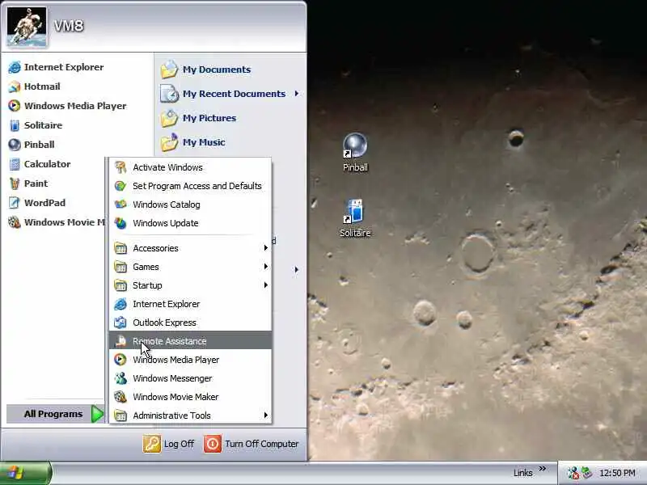This screenshot has width=647, height=485.
Task: Select Internet Explorer in All Programs menu
Action: tap(190, 304)
